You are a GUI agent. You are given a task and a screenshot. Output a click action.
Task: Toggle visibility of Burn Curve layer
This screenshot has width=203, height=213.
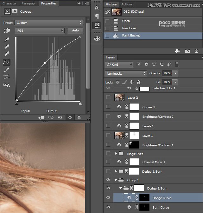[x=108, y=207]
